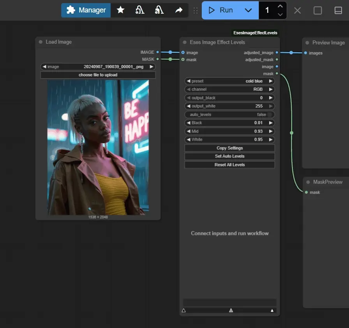Click the X cancel icon beside batch count
The width and height of the screenshot is (349, 328).
pyautogui.click(x=298, y=11)
